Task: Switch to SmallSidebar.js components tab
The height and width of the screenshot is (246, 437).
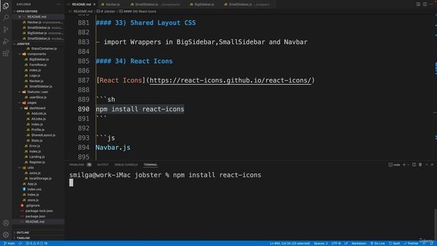Action: pyautogui.click(x=156, y=4)
